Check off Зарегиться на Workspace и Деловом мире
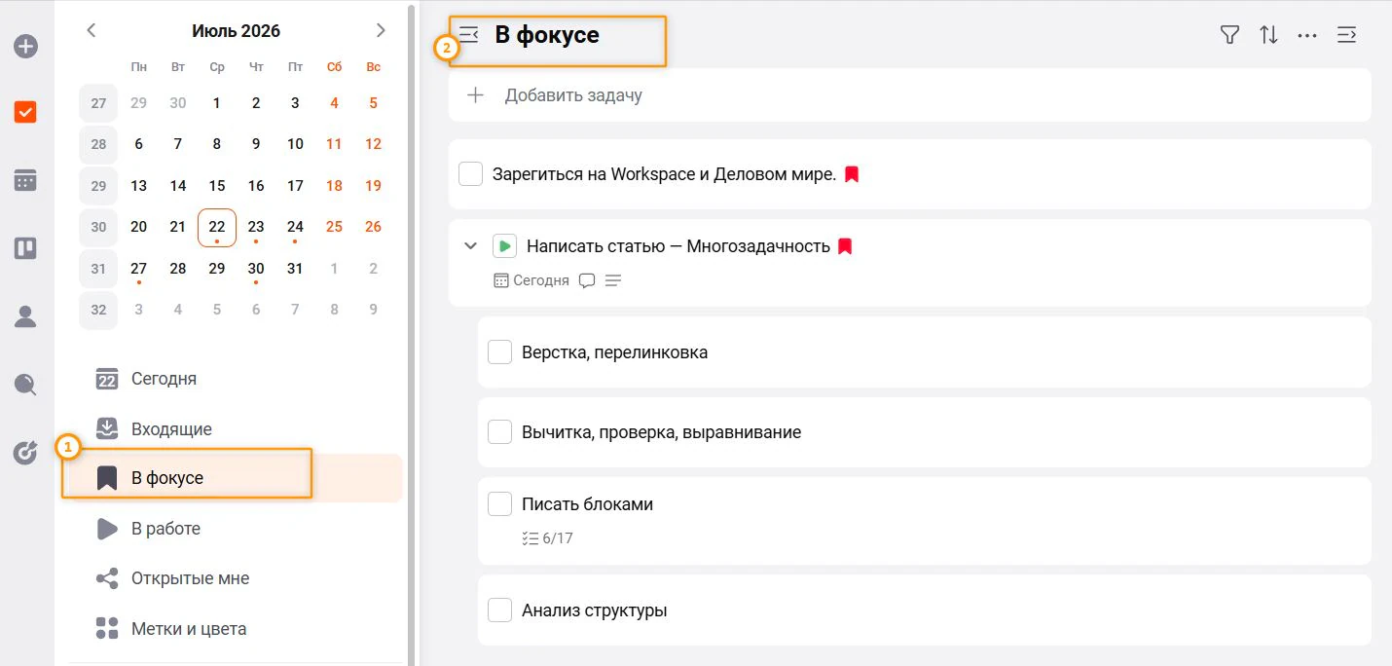The width and height of the screenshot is (1392, 666). pos(471,174)
